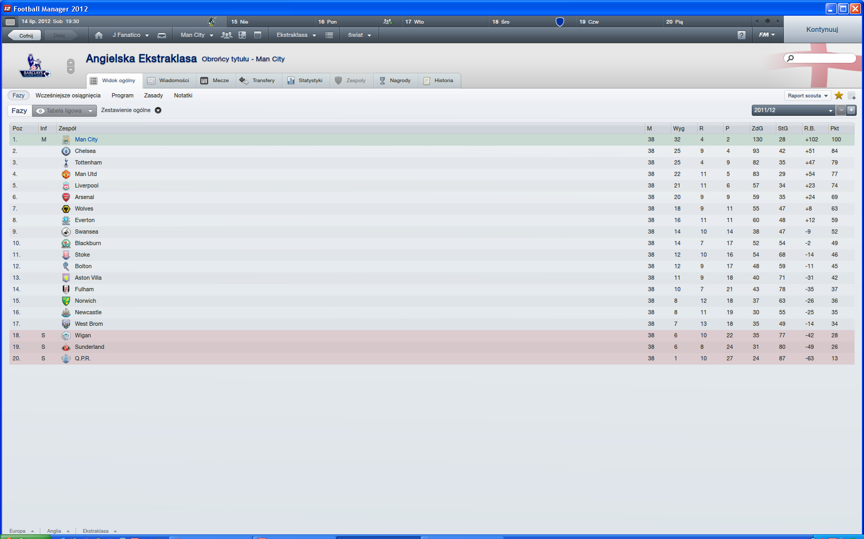864x539 pixels.
Task: Select the Fazy pill filter
Action: click(x=19, y=95)
